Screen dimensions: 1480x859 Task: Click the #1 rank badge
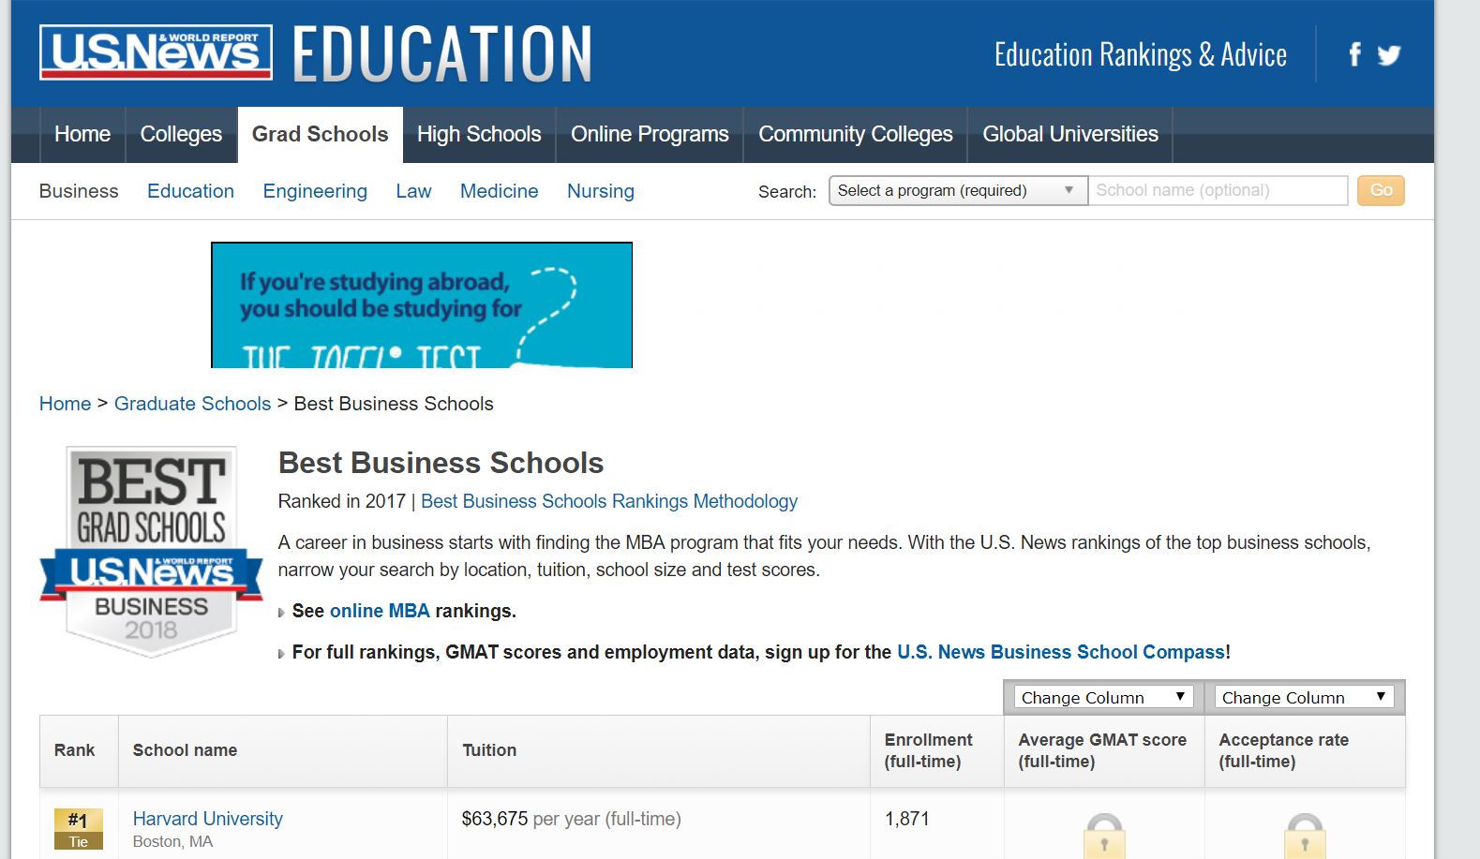tap(78, 828)
